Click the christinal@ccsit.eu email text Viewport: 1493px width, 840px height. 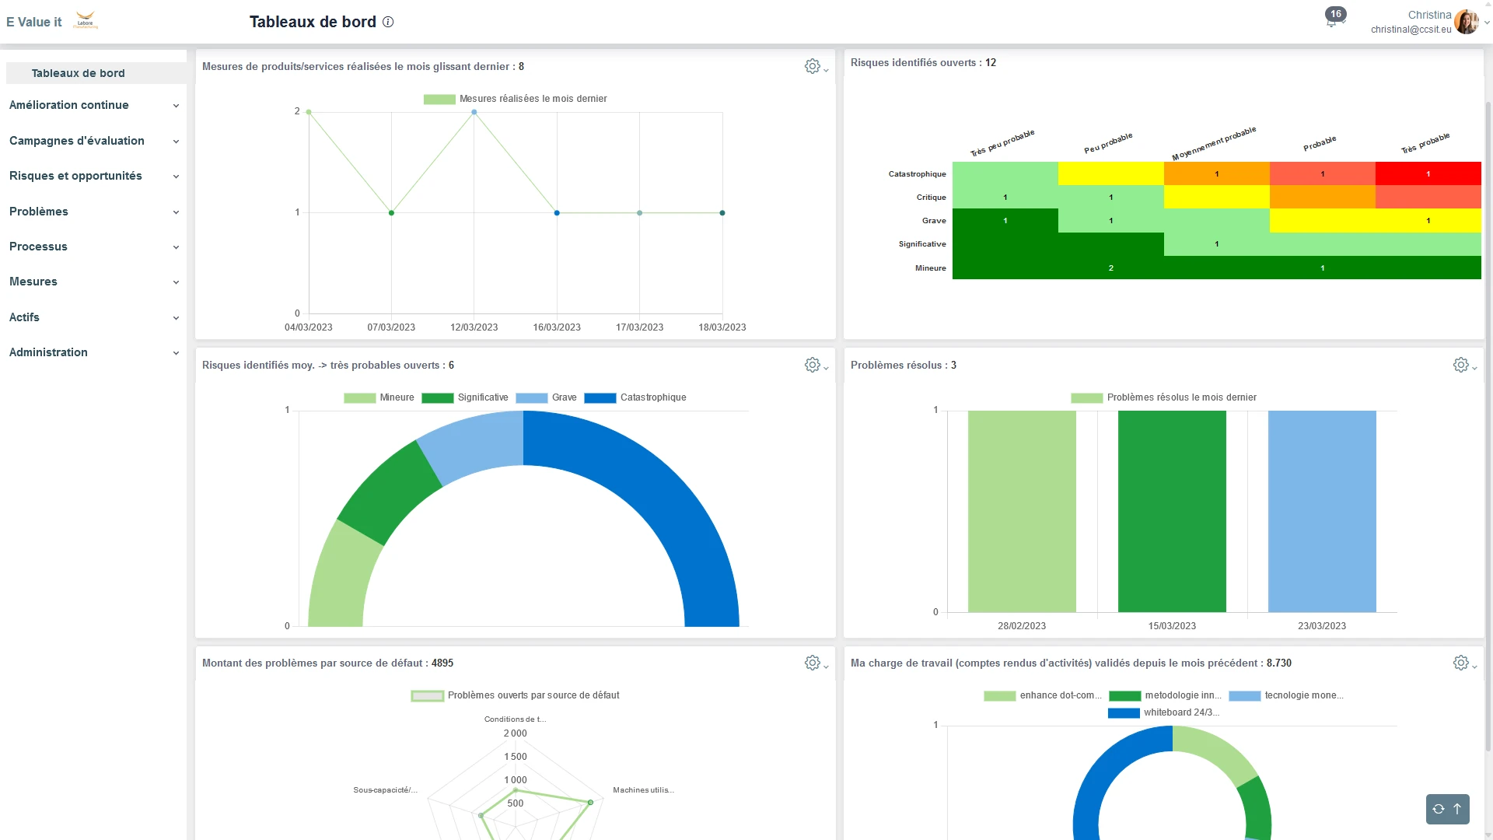pos(1411,30)
